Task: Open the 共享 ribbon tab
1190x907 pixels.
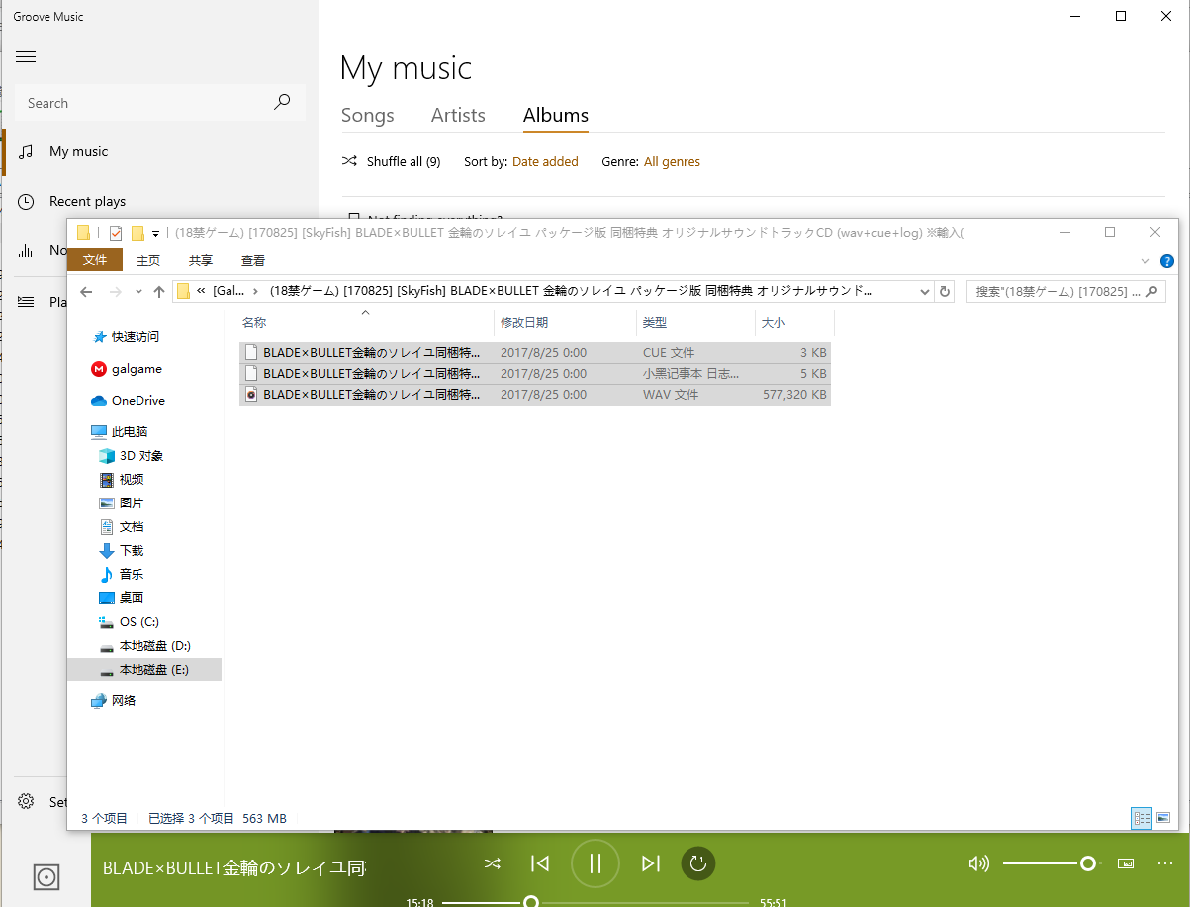Action: 201,260
